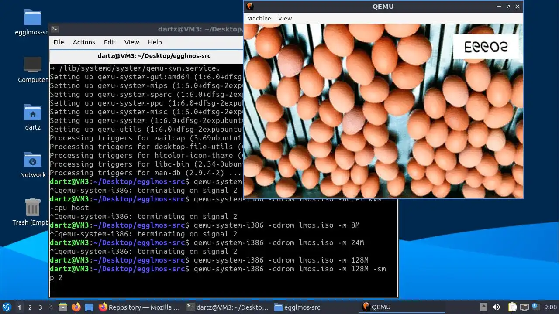Open the Network desktop icon
This screenshot has height=314, width=559.
(33, 160)
